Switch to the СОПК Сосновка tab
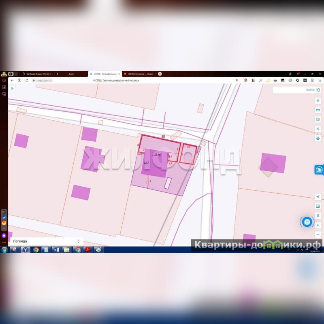This screenshot has width=324, height=324. click(140, 74)
